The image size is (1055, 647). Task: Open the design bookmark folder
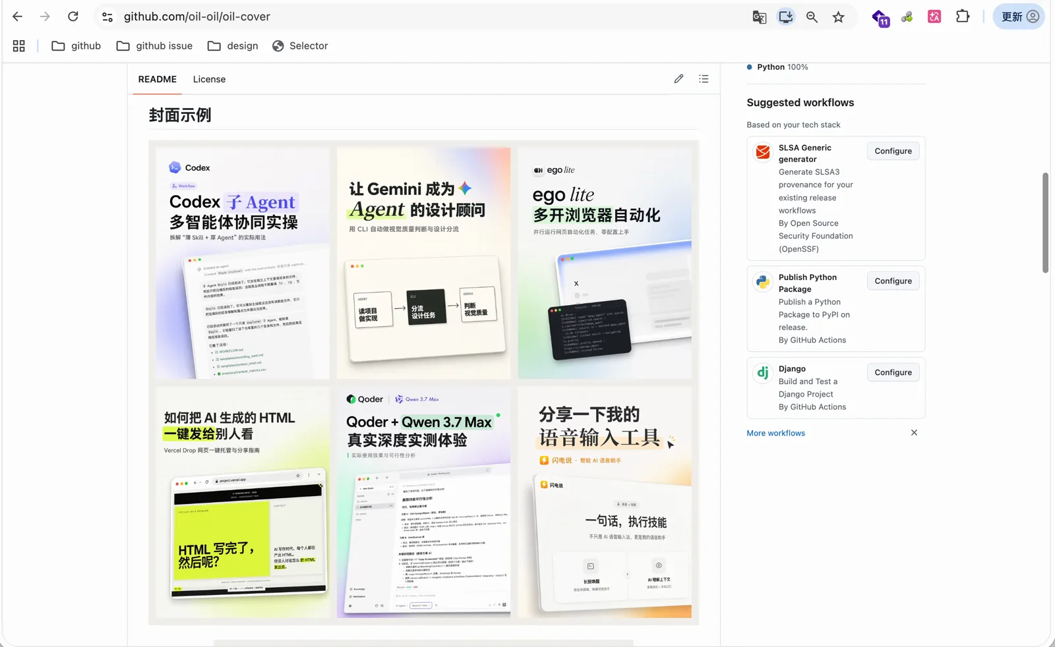[x=233, y=45]
